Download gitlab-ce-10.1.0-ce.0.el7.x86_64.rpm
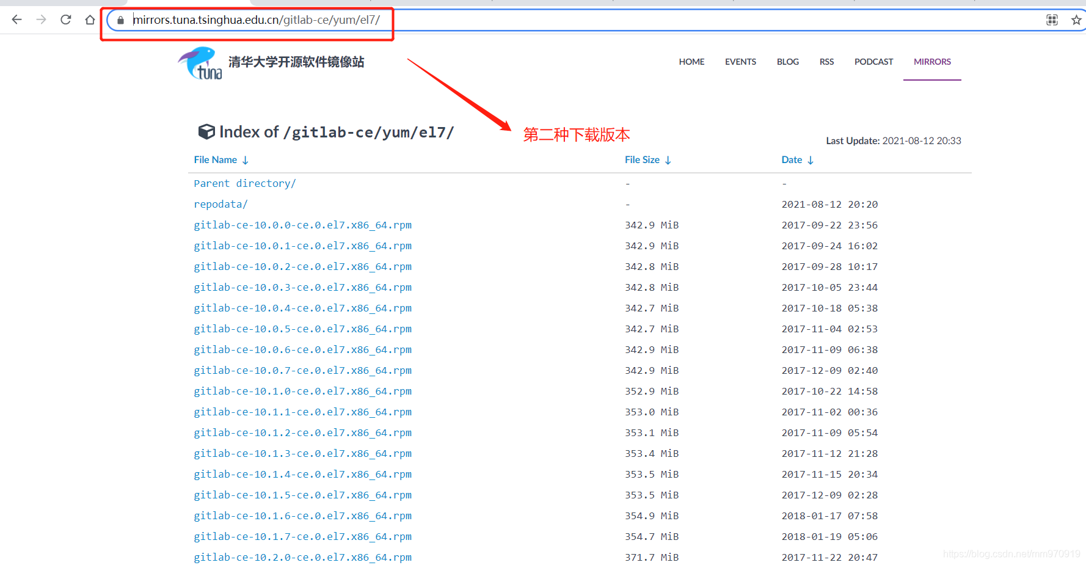 (303, 391)
